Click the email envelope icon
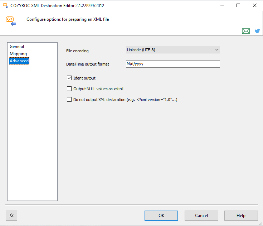263x226 pixels. pyautogui.click(x=246, y=31)
